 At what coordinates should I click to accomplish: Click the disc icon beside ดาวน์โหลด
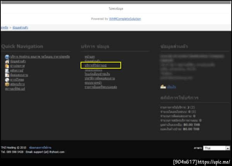[7, 80]
